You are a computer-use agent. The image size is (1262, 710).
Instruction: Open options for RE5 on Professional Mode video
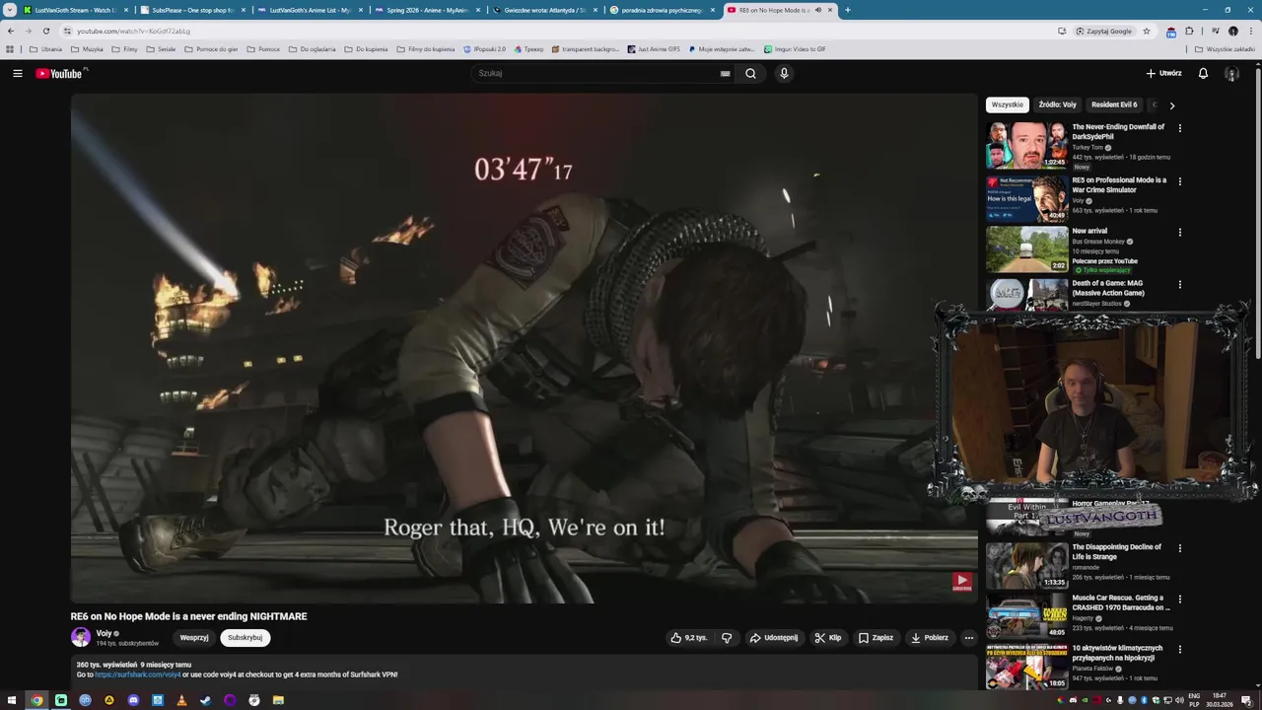click(1179, 180)
